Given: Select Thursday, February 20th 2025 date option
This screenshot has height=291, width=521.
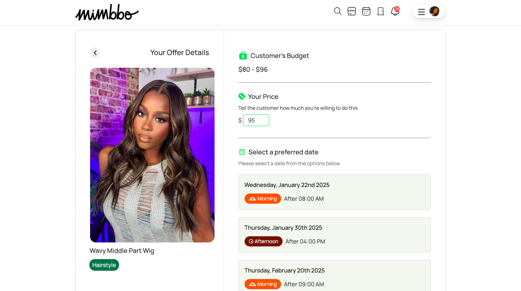Looking at the screenshot, I should [x=335, y=275].
